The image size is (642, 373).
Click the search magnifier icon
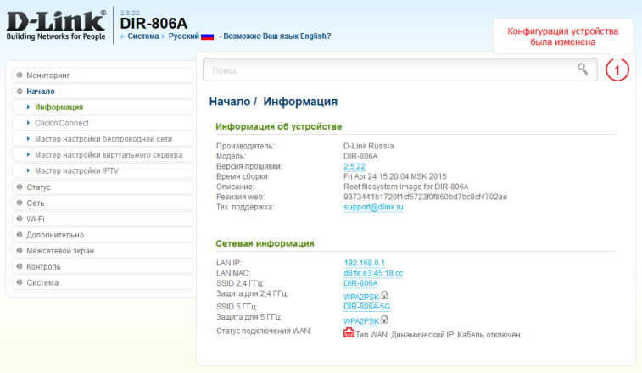(583, 70)
